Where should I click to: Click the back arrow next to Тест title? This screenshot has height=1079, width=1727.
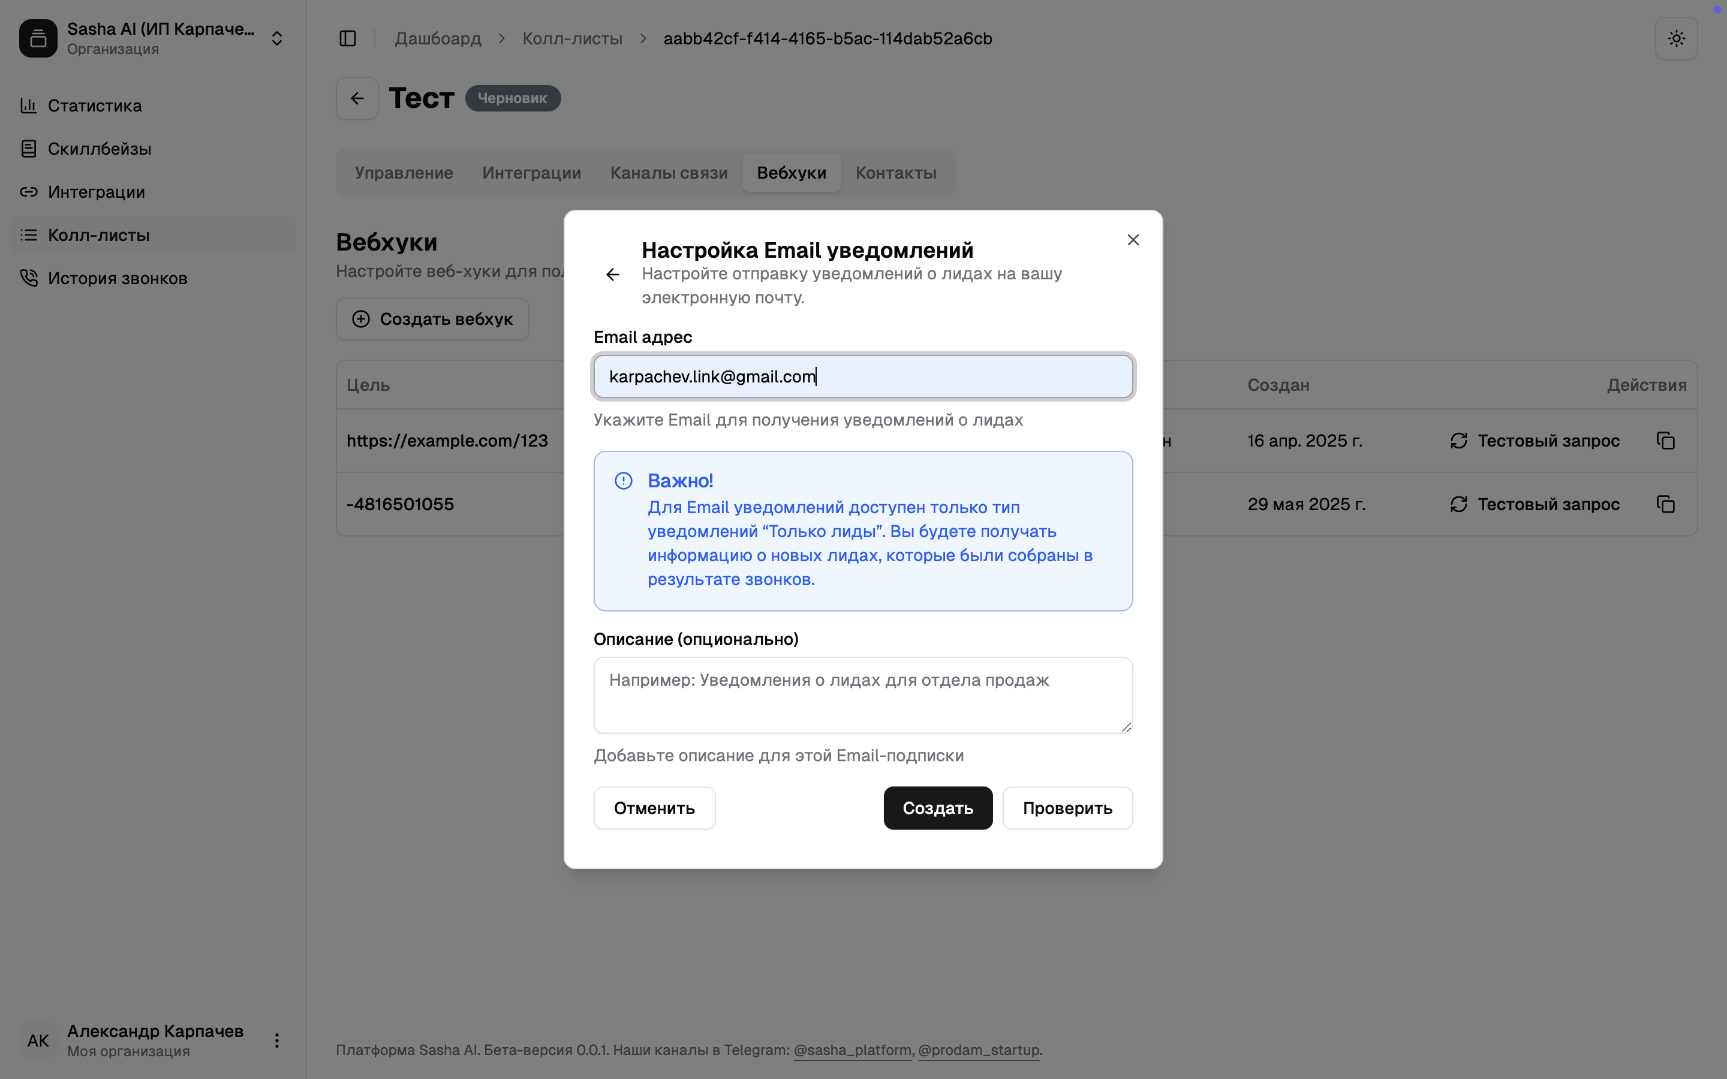(357, 98)
